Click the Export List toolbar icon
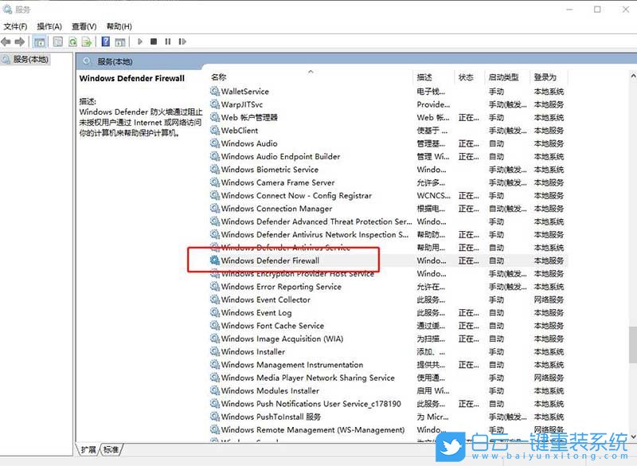This screenshot has width=637, height=466. coord(88,41)
